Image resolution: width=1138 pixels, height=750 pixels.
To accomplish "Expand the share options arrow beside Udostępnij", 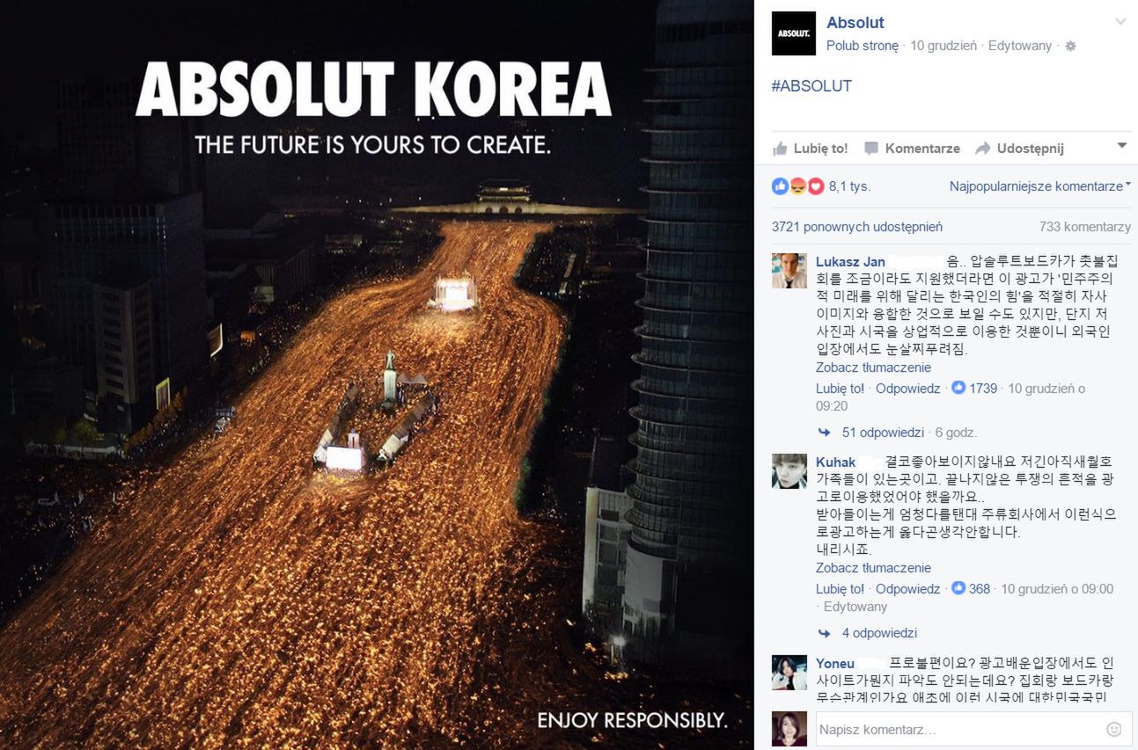I will pos(1121,146).
